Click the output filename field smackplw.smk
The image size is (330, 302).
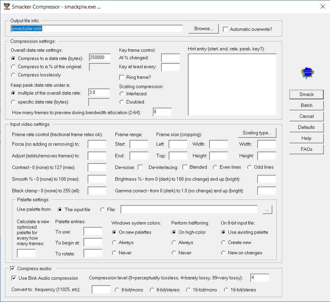pos(96,29)
